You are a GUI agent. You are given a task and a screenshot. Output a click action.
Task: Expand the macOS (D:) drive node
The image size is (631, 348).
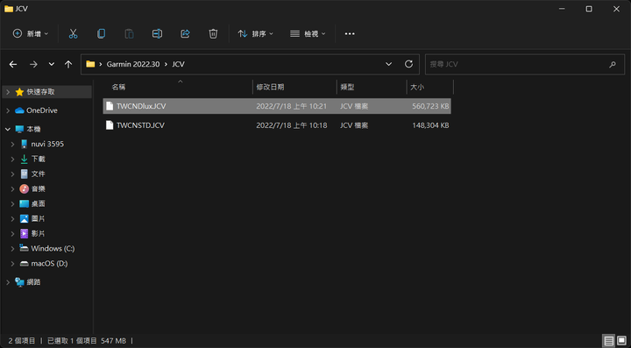[x=13, y=264]
